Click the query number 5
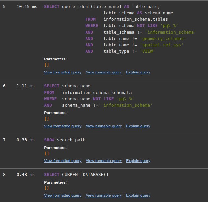 tap(4, 7)
